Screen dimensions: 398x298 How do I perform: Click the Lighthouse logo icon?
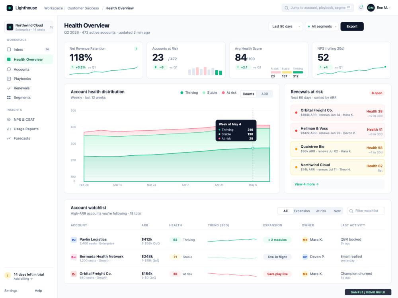[x=10, y=8]
